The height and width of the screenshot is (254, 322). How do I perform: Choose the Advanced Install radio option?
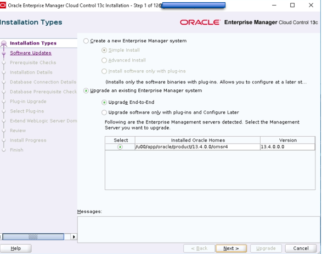[x=104, y=60]
